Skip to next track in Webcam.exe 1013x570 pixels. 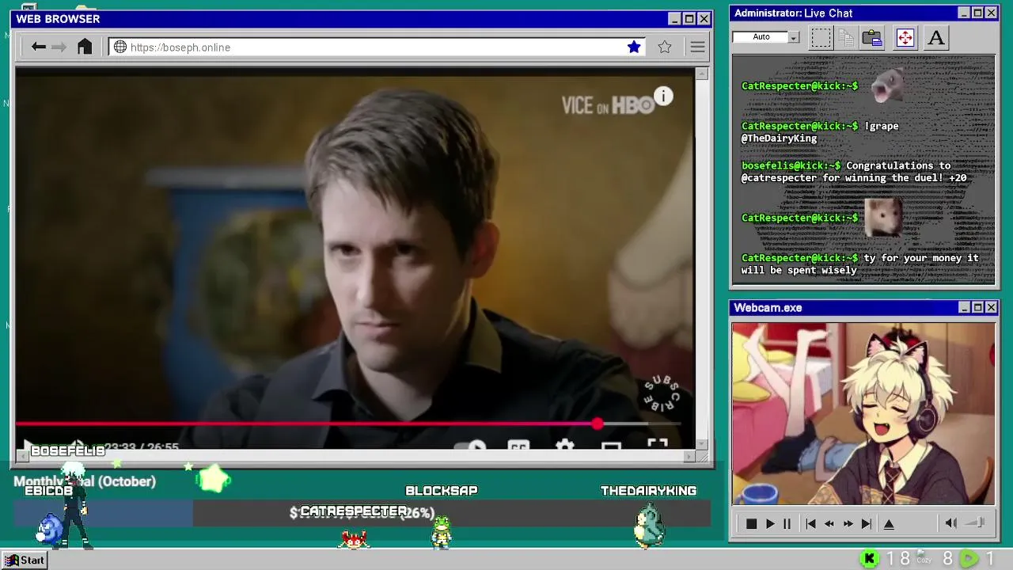(x=867, y=523)
